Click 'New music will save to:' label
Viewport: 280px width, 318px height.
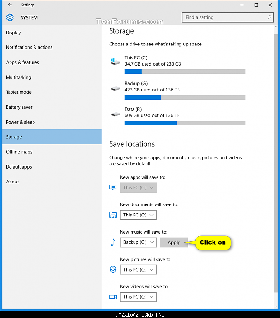[144, 232]
